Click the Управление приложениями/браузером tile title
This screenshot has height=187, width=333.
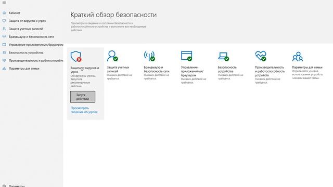(x=192, y=71)
